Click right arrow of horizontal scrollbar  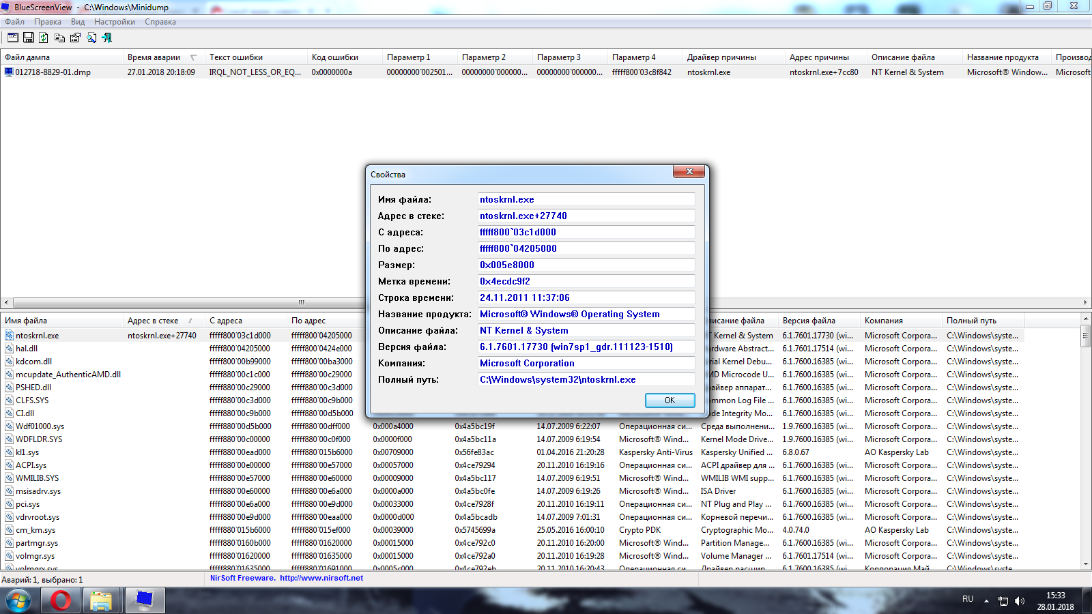coord(1085,302)
